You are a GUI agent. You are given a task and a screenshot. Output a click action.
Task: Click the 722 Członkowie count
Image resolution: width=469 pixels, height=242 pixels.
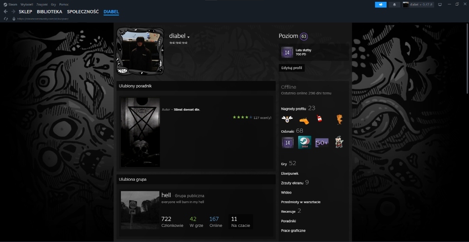tap(172, 222)
